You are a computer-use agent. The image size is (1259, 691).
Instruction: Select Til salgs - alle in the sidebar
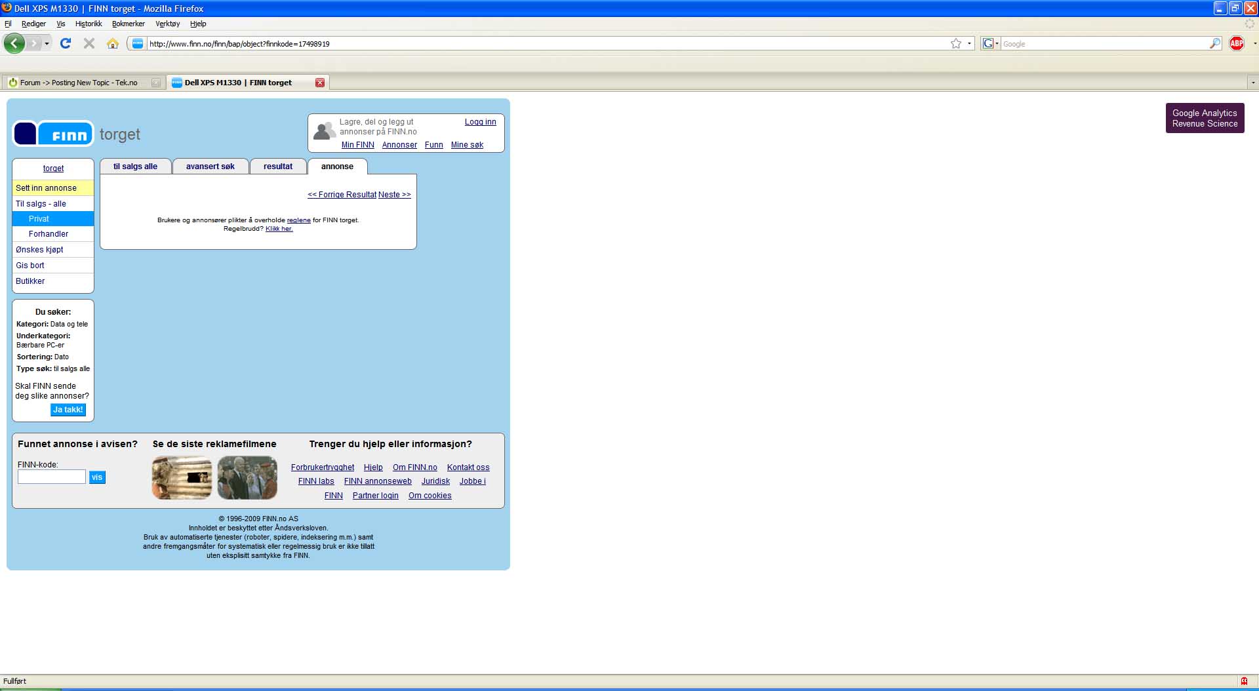click(53, 204)
